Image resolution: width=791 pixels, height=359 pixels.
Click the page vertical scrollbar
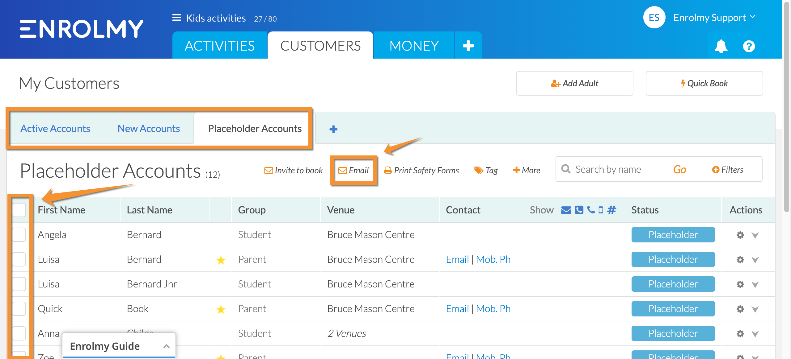787,106
